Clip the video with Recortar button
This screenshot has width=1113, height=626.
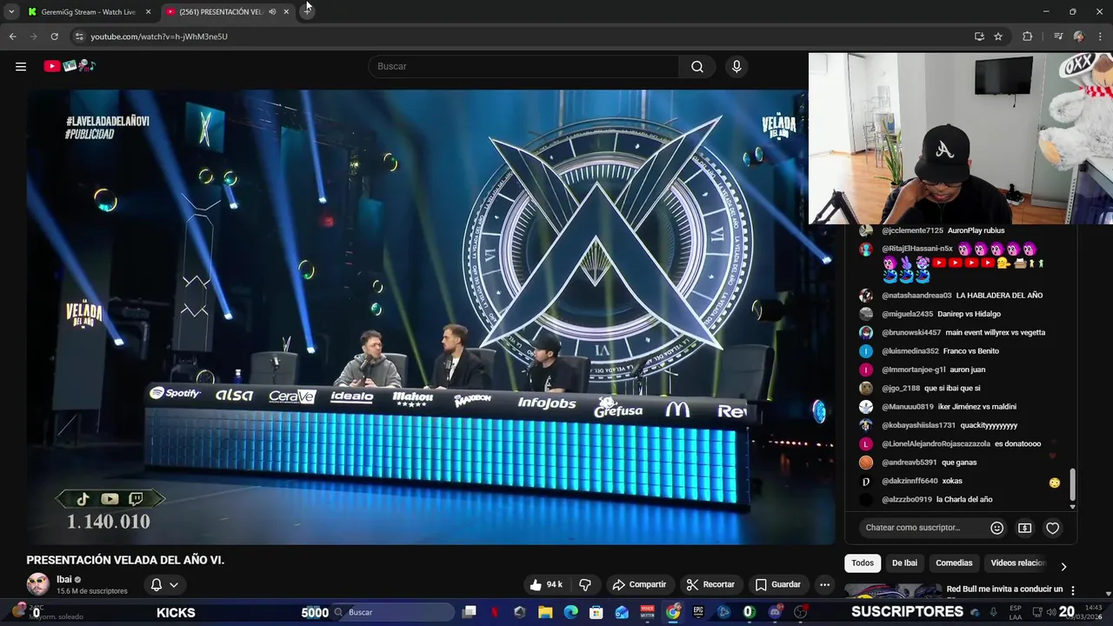tap(710, 584)
